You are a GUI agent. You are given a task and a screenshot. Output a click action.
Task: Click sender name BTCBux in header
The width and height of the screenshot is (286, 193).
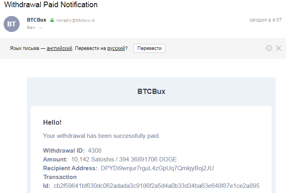[36, 20]
